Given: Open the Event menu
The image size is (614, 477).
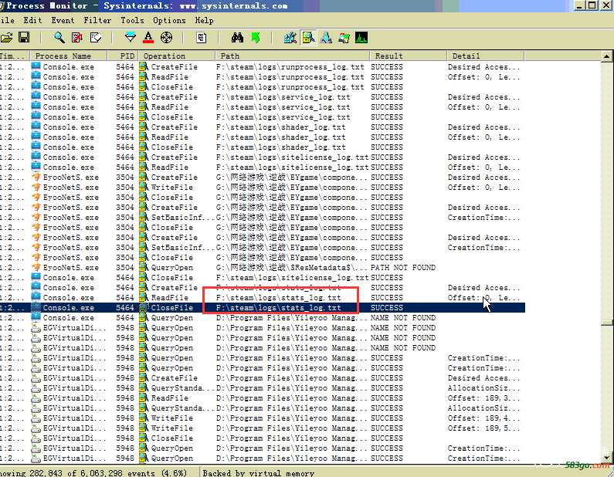Looking at the screenshot, I should [x=63, y=20].
